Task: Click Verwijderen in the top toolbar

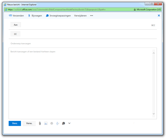Action: pos(80,16)
